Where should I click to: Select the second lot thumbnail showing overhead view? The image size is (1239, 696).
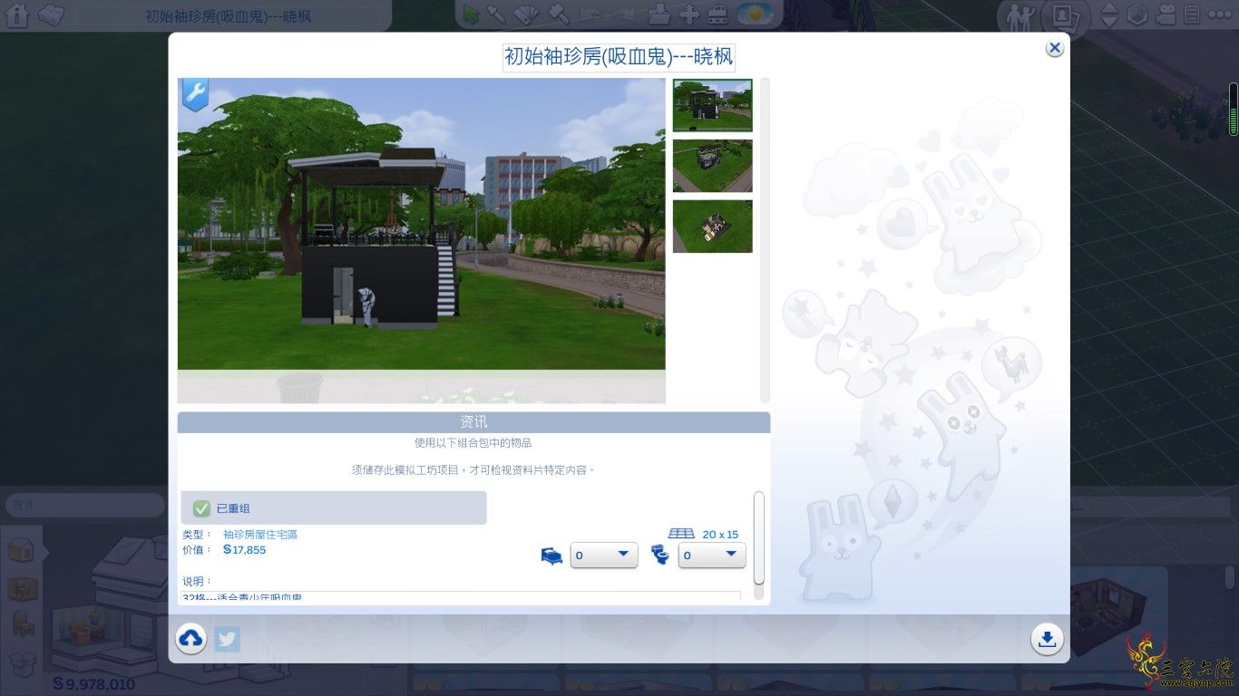coord(712,166)
